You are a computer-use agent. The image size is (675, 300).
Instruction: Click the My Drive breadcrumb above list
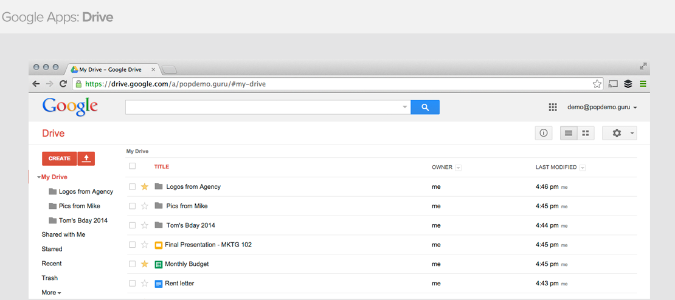click(x=137, y=151)
